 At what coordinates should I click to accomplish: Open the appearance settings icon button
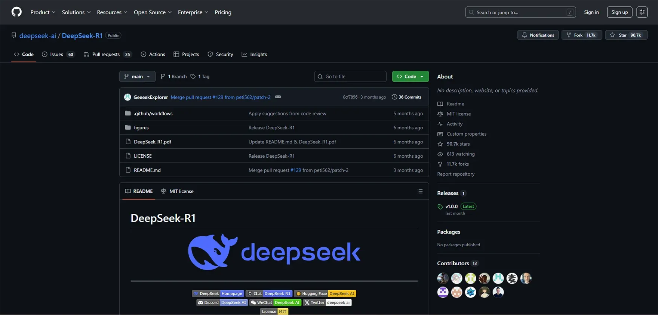(x=642, y=12)
